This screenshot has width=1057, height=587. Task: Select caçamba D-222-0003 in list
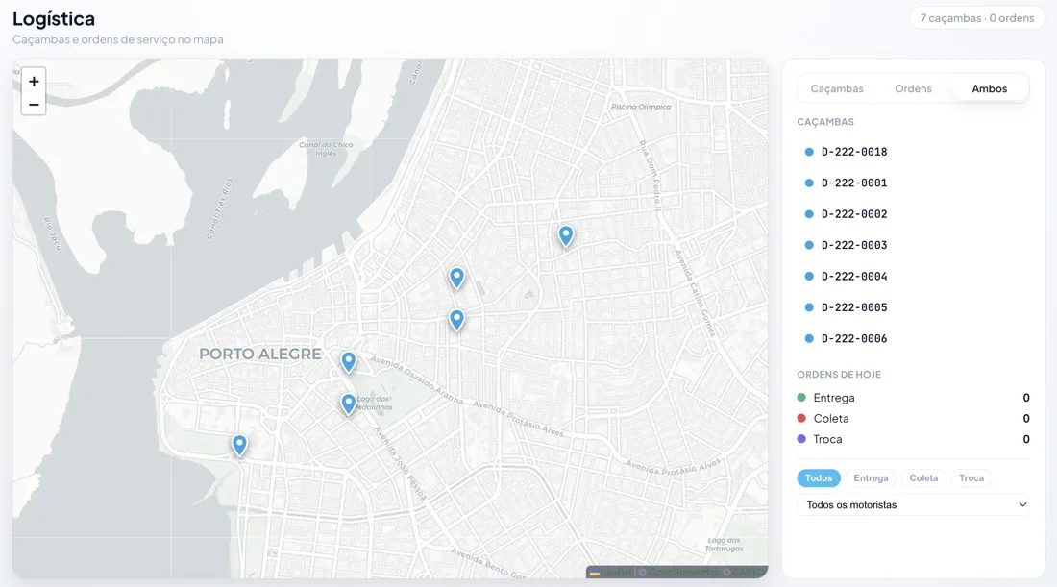pos(913,245)
